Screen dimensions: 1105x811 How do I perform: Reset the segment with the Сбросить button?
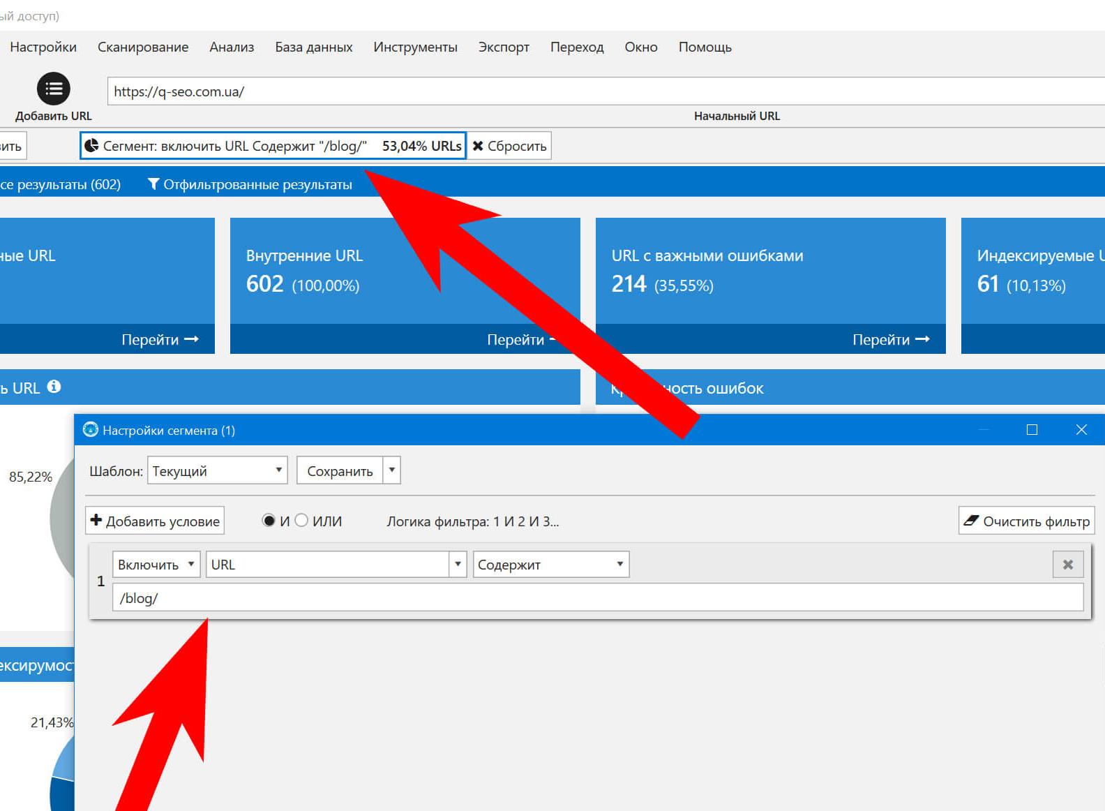[509, 146]
